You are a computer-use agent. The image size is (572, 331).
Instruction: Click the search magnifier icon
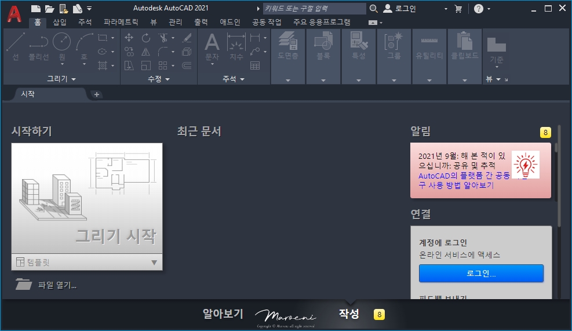[x=374, y=8]
